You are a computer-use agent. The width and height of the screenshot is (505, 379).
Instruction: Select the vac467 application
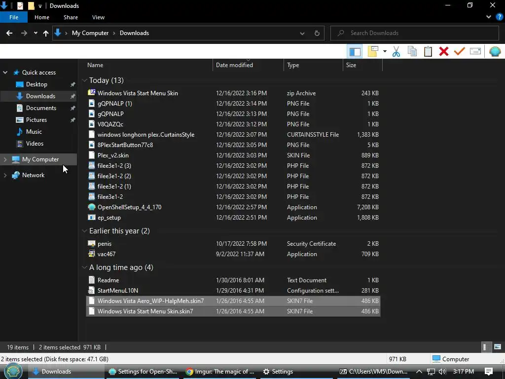(233, 254)
